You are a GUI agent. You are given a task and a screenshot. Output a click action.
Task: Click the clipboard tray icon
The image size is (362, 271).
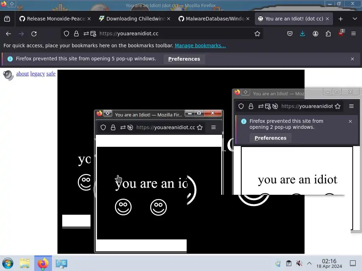tap(288, 263)
